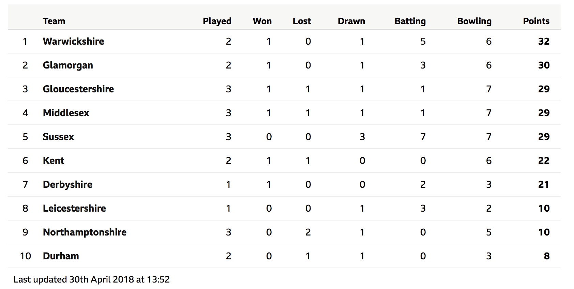The height and width of the screenshot is (289, 574).
Task: Click the Last updated timestamp text
Action: click(91, 279)
